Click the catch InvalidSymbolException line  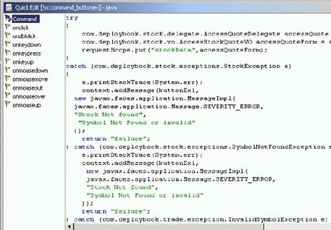[x=197, y=219]
